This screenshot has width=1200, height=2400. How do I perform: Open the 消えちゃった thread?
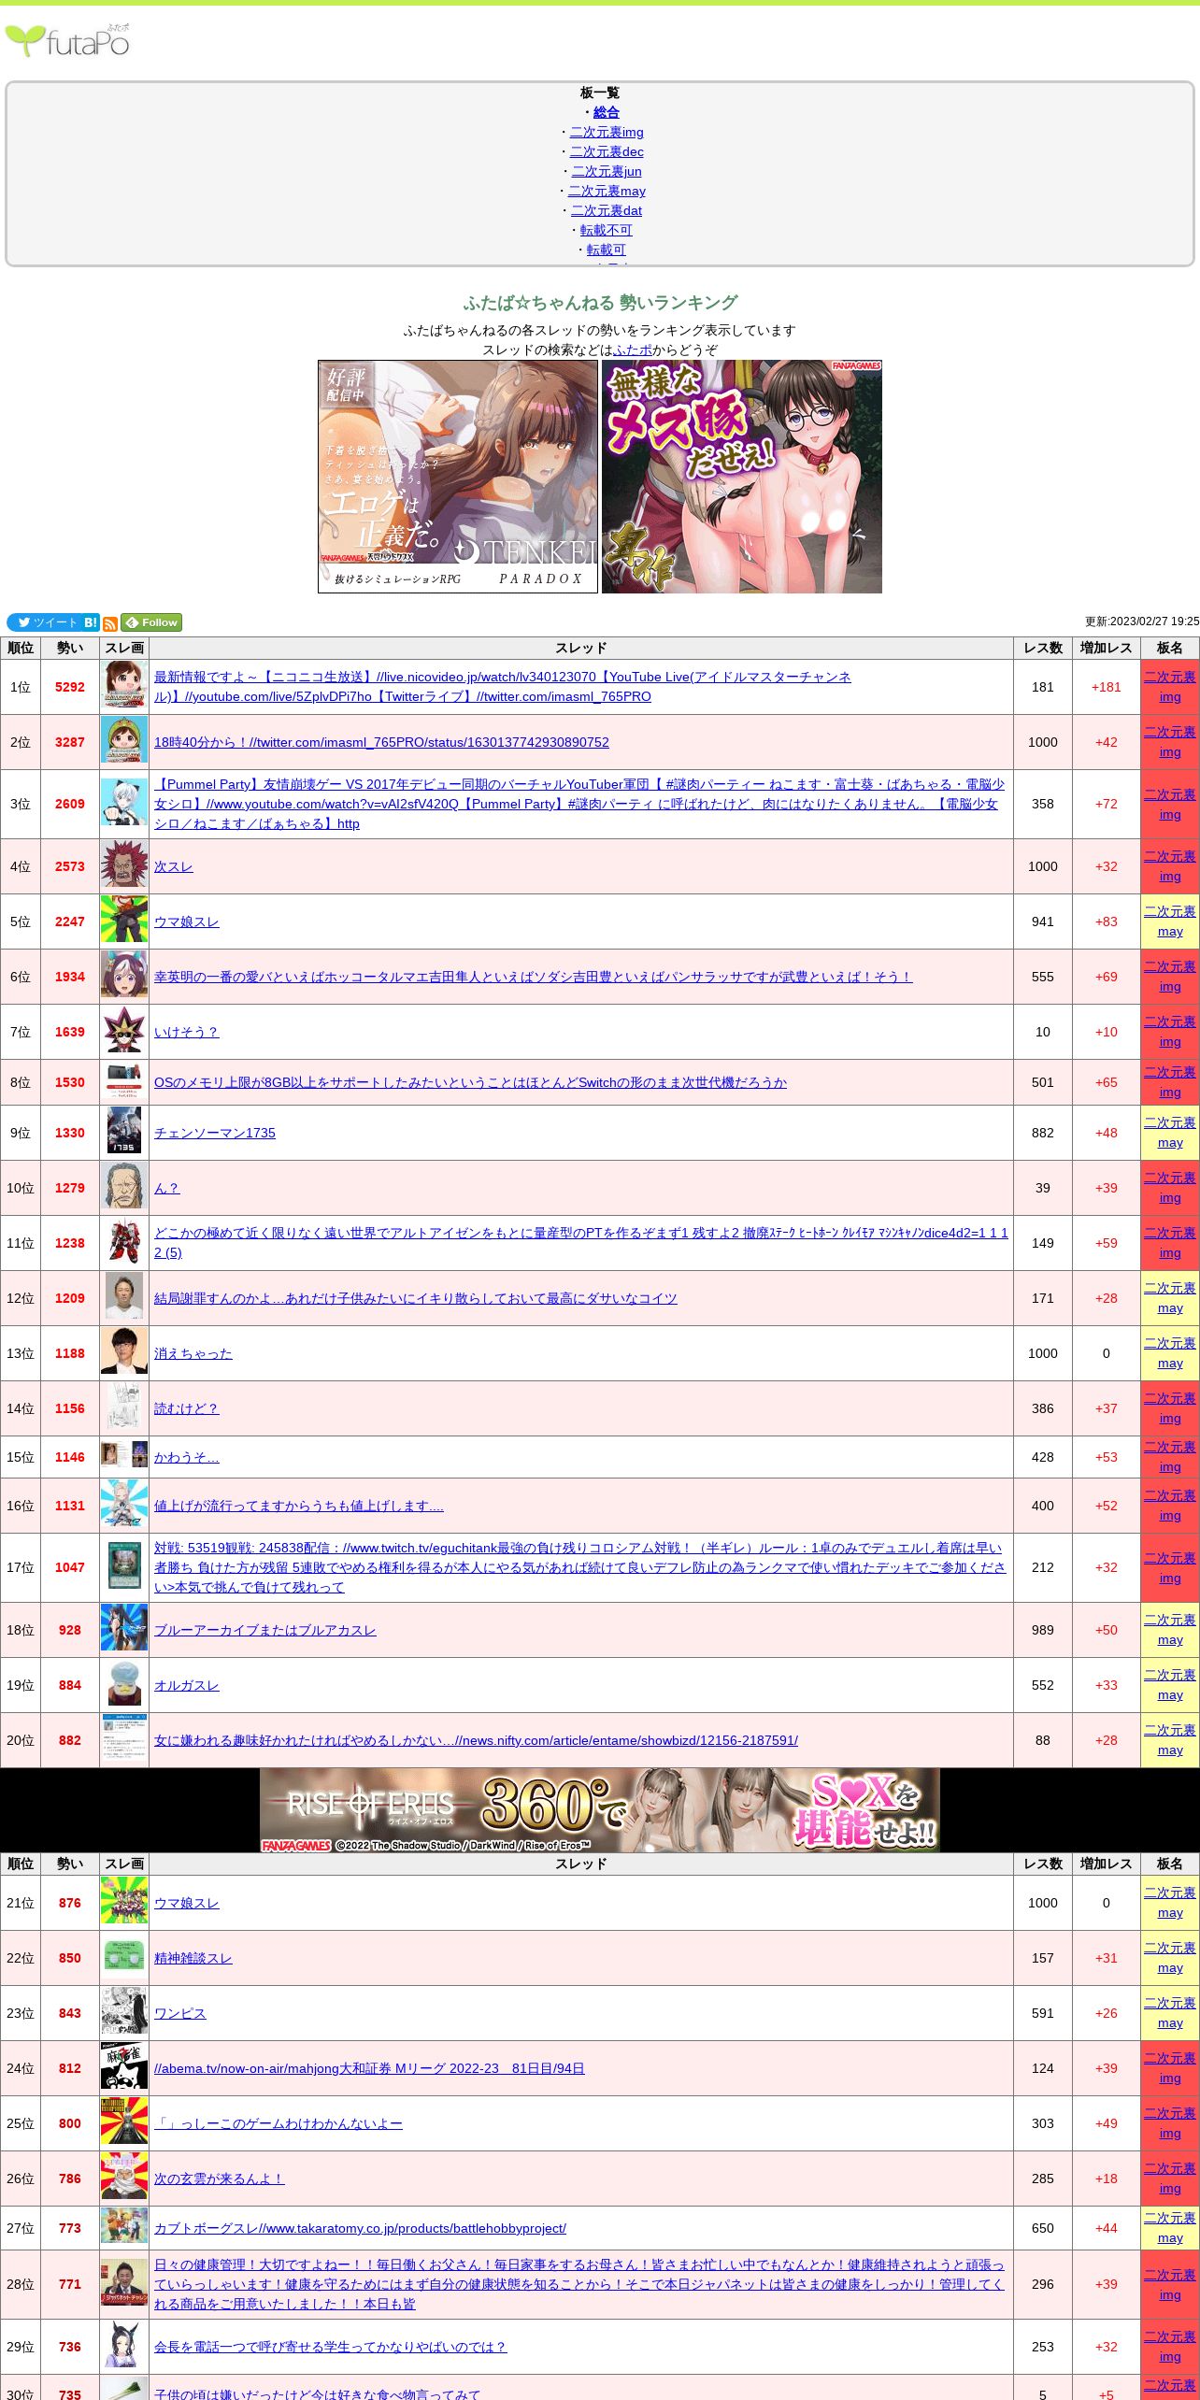coord(193,1353)
